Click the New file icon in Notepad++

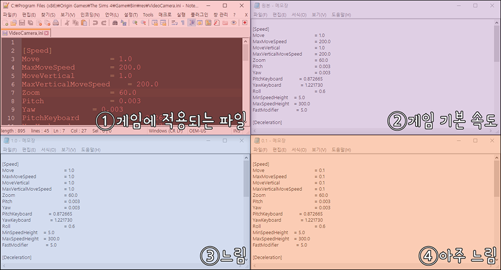[5, 23]
